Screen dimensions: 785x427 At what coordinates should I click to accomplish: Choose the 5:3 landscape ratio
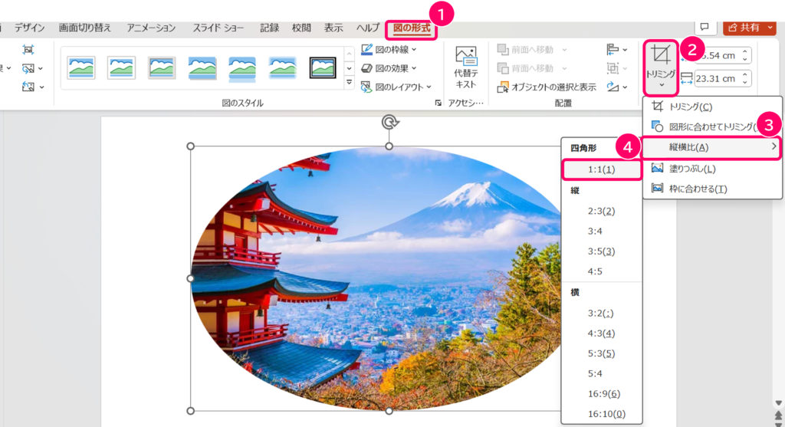602,353
